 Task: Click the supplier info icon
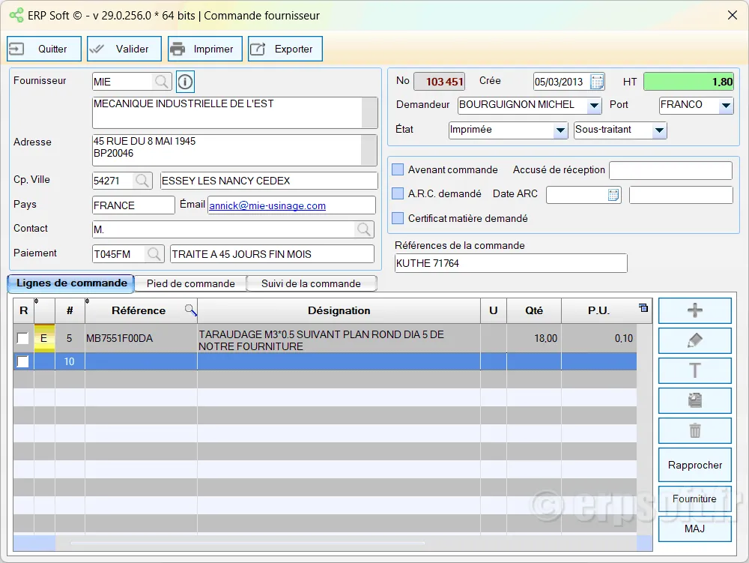pos(185,81)
